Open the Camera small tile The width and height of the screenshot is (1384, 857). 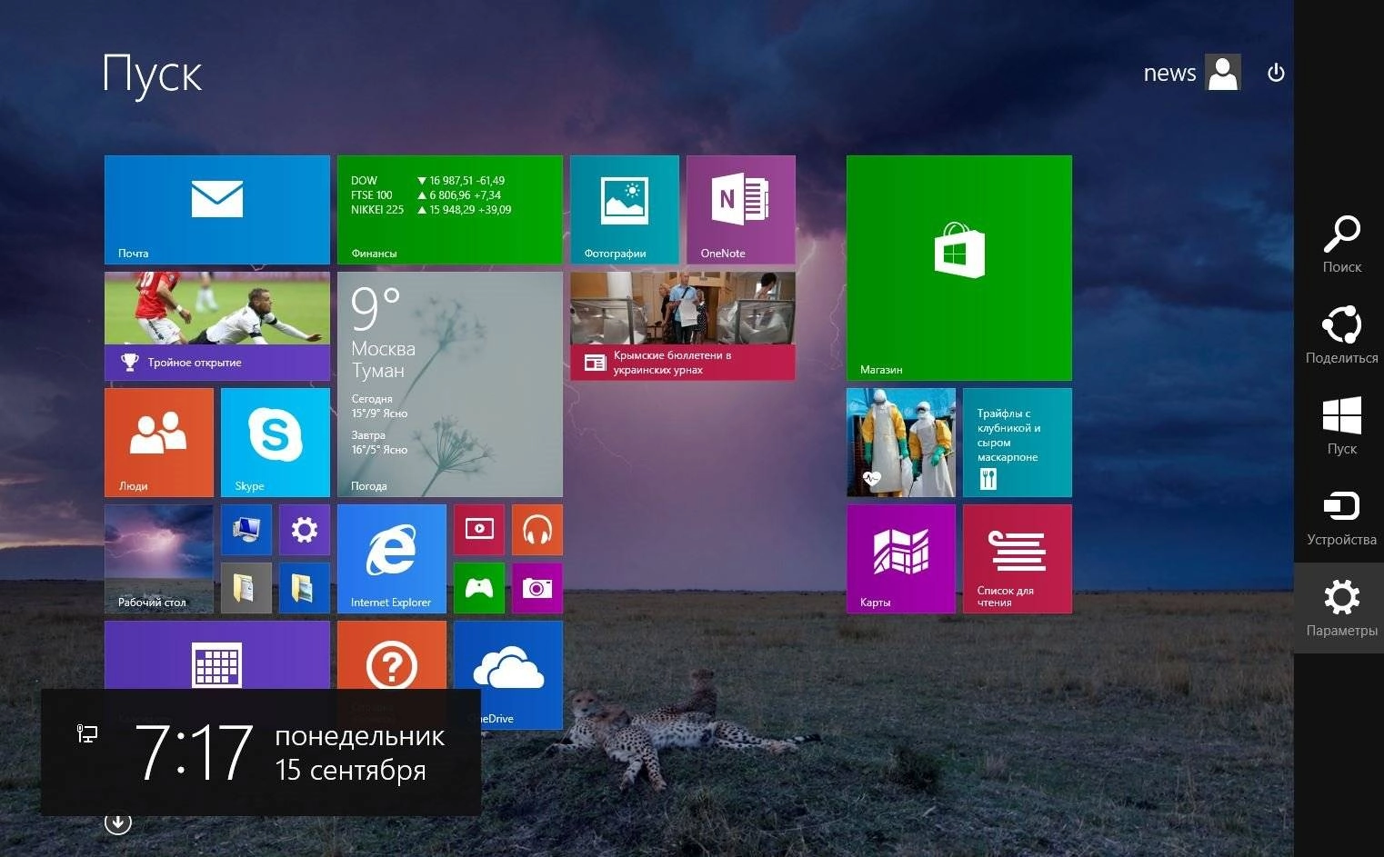tap(537, 588)
